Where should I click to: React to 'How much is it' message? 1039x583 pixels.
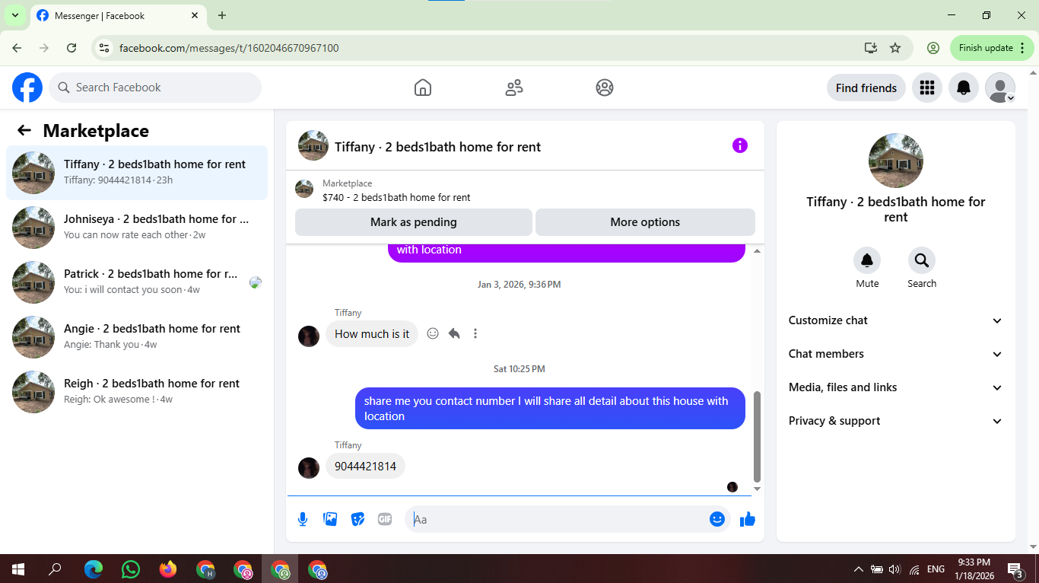(x=433, y=333)
